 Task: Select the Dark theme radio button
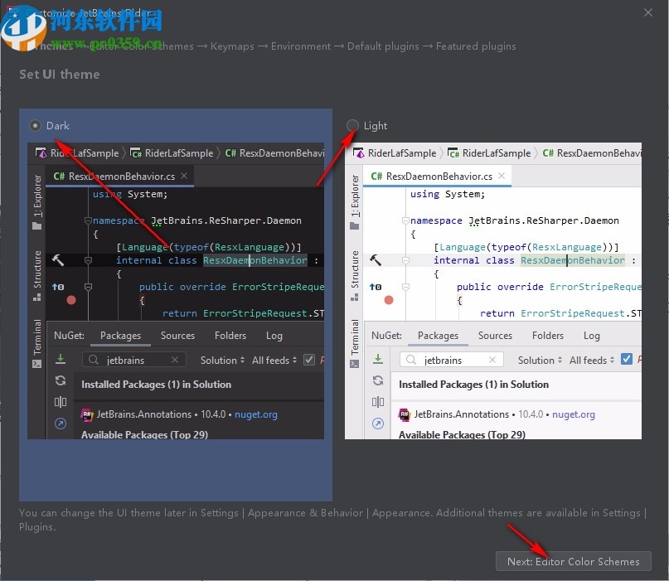click(35, 125)
